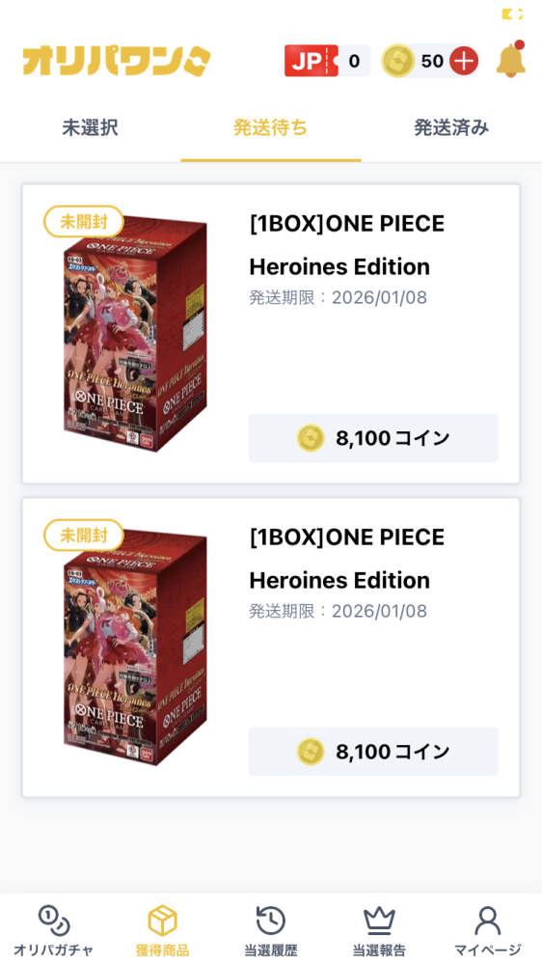Image resolution: width=542 pixels, height=964 pixels.
Task: Tap first item's 8,100 コイン button
Action: click(373, 438)
